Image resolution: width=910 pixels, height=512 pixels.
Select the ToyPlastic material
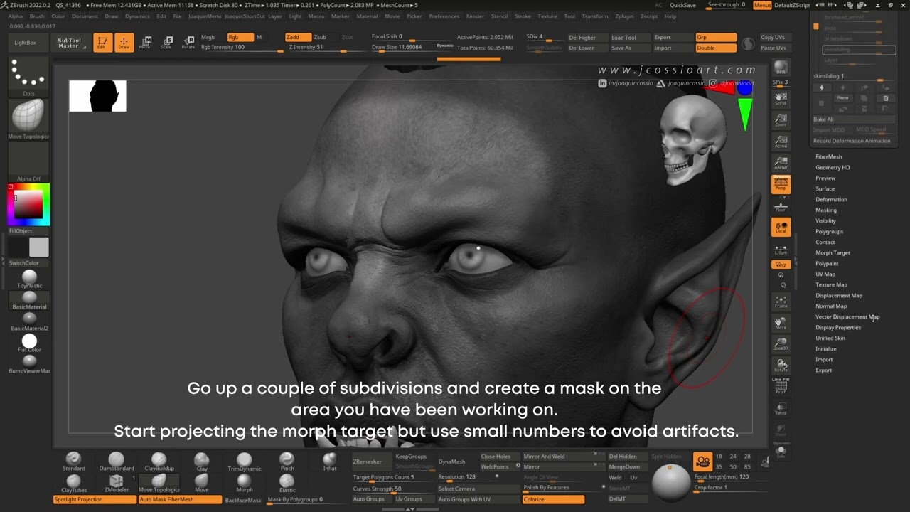point(29,279)
